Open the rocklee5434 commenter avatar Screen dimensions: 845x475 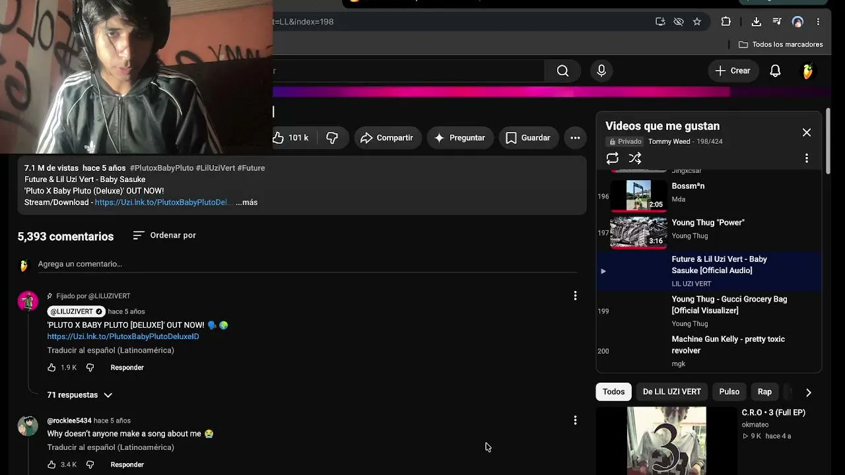point(28,426)
